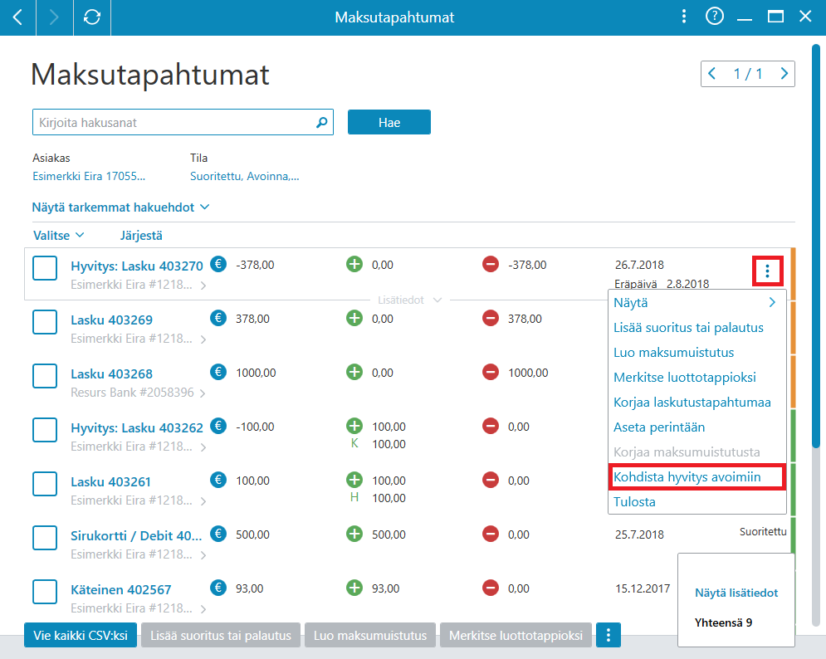This screenshot has height=659, width=826.
Task: Click red minus icon of Käteinen 402567
Action: pos(491,588)
